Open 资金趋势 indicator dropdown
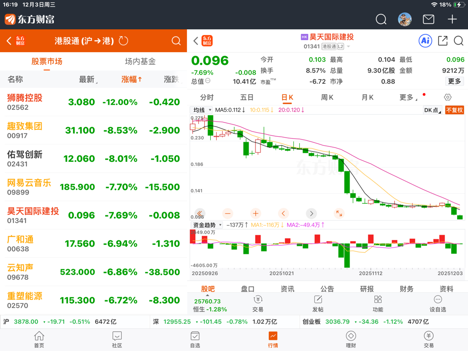This screenshot has height=351, width=468. [207, 225]
